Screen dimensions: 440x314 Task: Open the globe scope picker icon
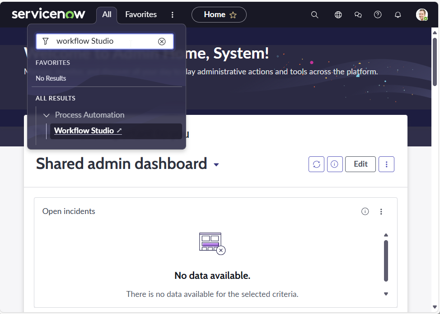coord(338,15)
